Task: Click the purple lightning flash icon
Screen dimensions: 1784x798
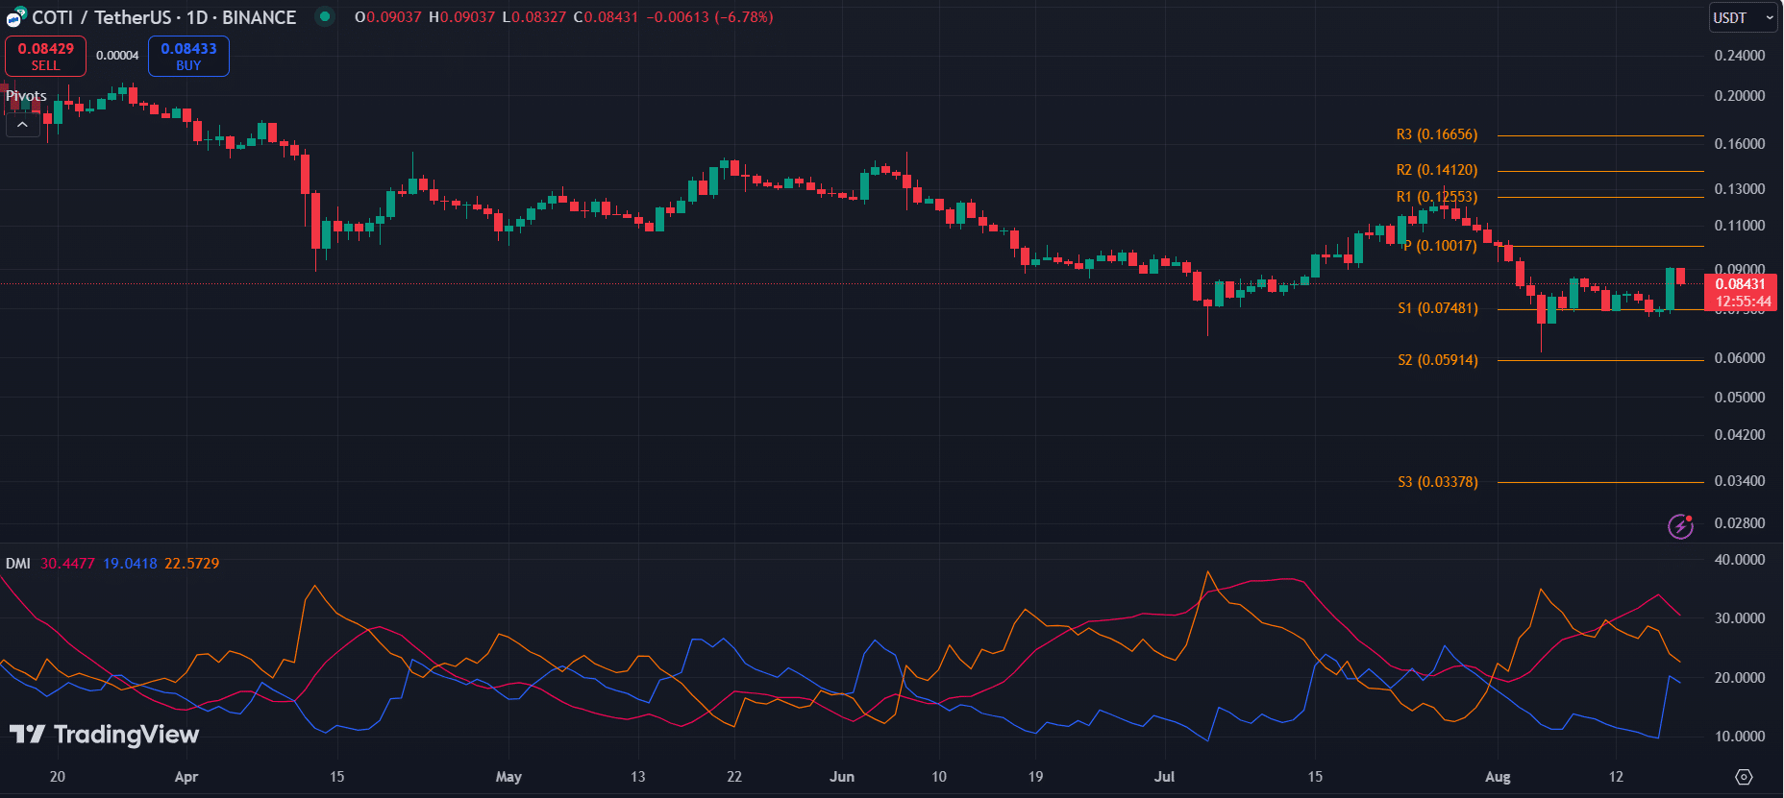Action: 1680,525
